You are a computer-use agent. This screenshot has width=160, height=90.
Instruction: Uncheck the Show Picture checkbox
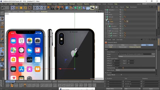119,52
